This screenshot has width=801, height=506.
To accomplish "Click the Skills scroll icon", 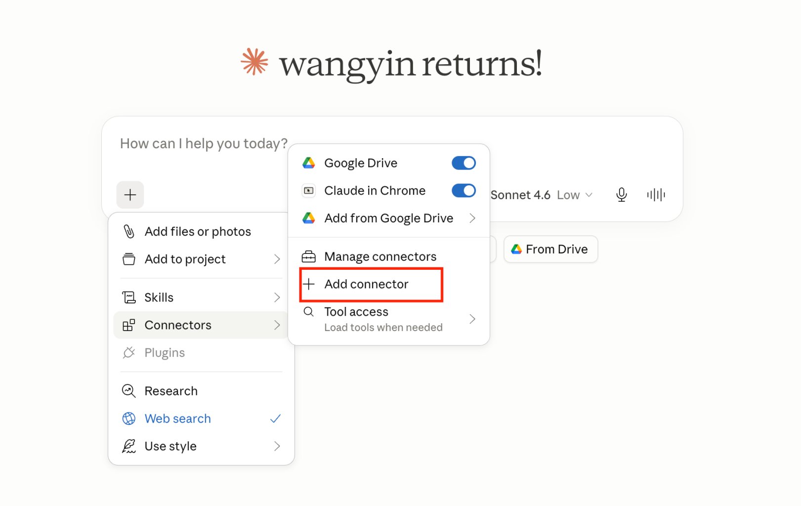I will pyautogui.click(x=129, y=297).
